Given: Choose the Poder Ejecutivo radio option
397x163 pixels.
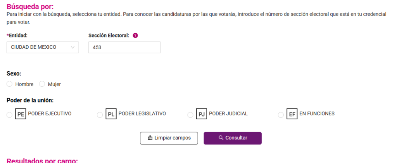Looking at the screenshot, I should pos(9,115).
